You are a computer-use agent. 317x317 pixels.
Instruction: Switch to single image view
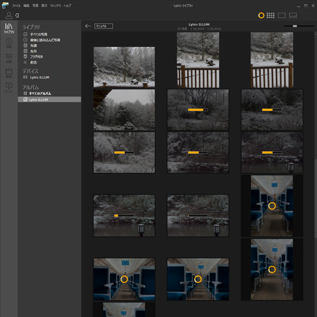pos(282,15)
